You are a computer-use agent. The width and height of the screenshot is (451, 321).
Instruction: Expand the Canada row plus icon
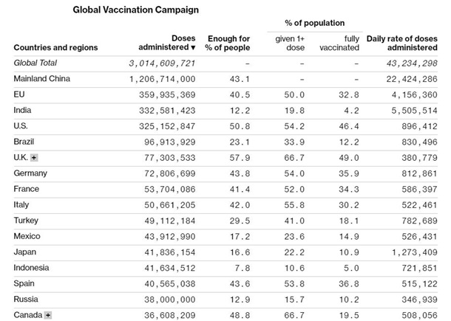click(48, 315)
